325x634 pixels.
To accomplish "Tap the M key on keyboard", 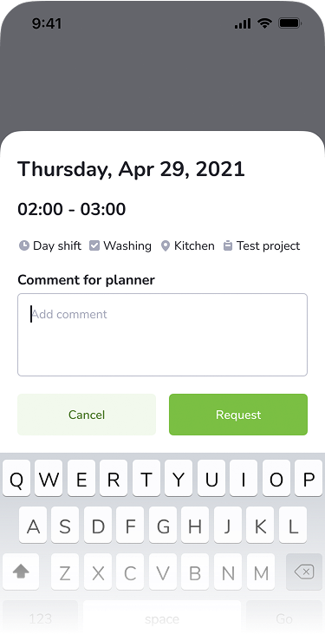I will point(261,572).
